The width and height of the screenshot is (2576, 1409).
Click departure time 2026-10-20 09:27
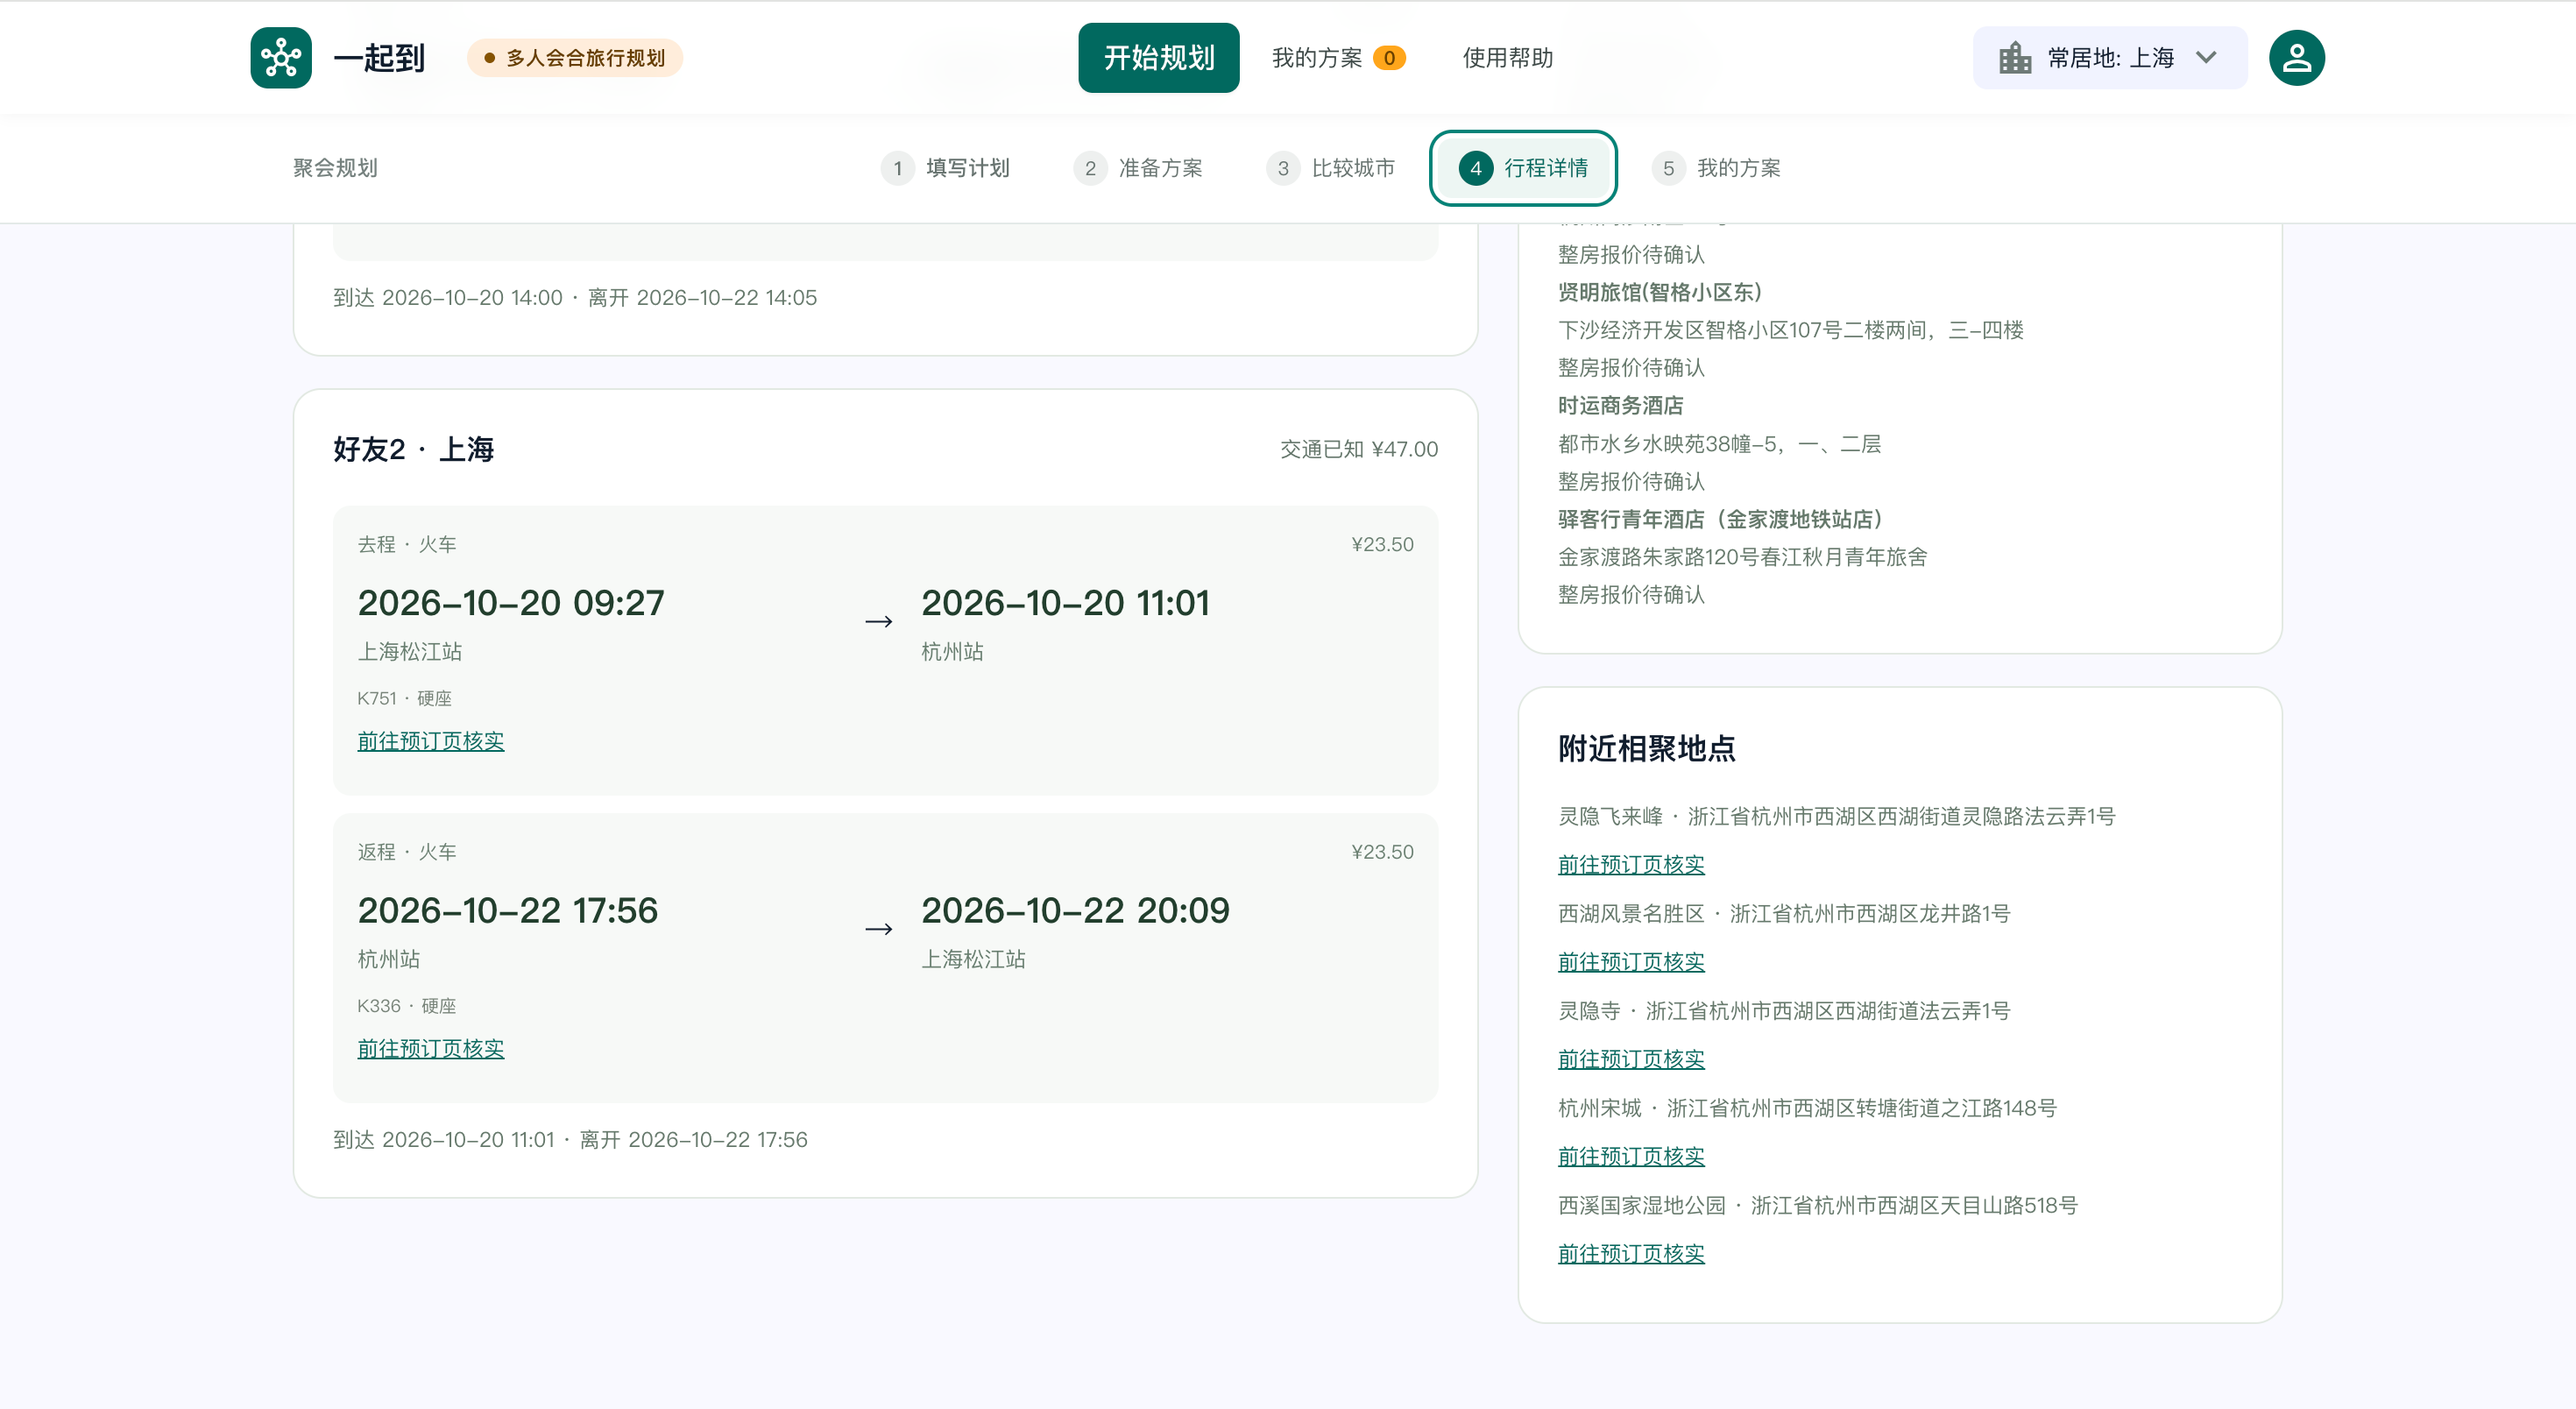click(x=511, y=603)
